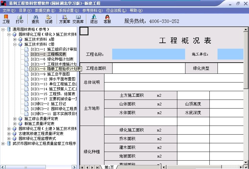Collapse the 通用园林表格(参考) root node

pyautogui.click(x=3, y=29)
